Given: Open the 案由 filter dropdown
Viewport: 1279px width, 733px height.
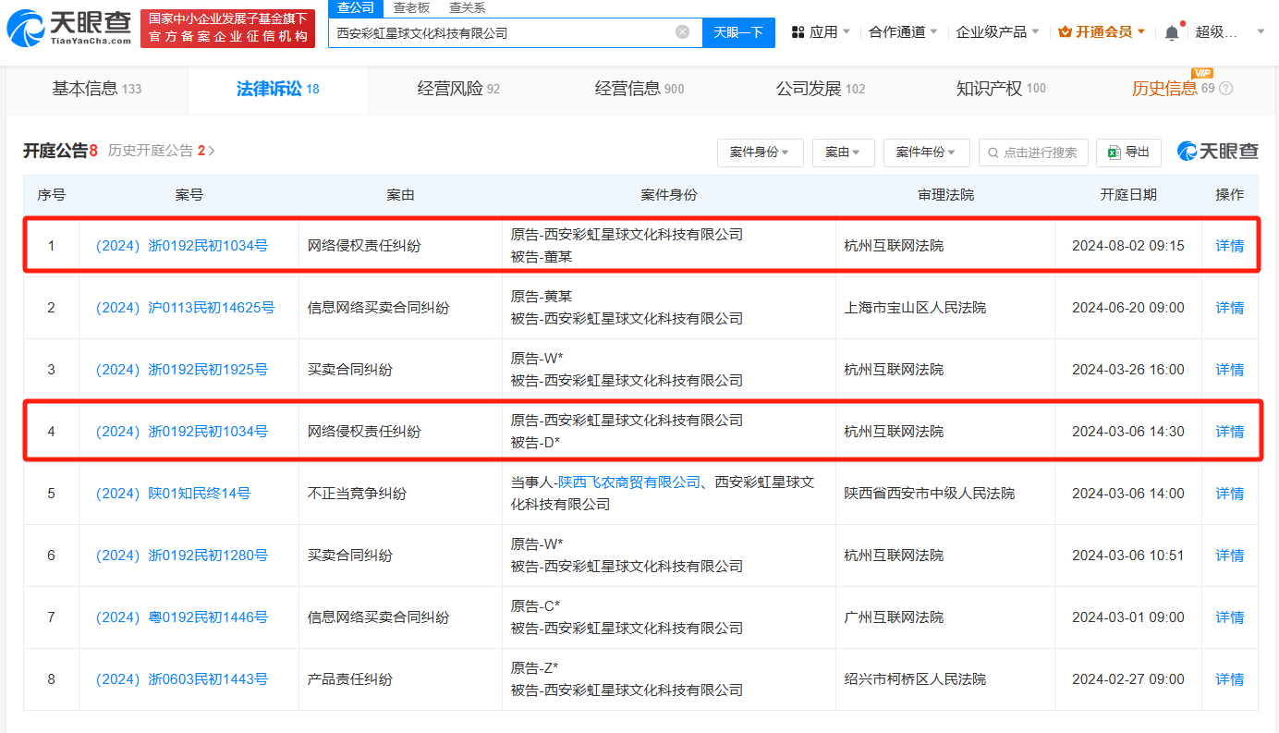Looking at the screenshot, I should [x=843, y=153].
